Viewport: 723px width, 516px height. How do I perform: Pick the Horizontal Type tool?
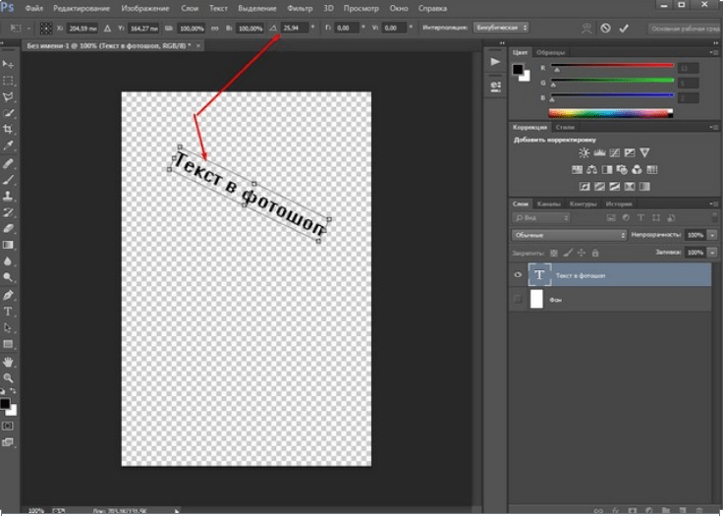coord(9,312)
